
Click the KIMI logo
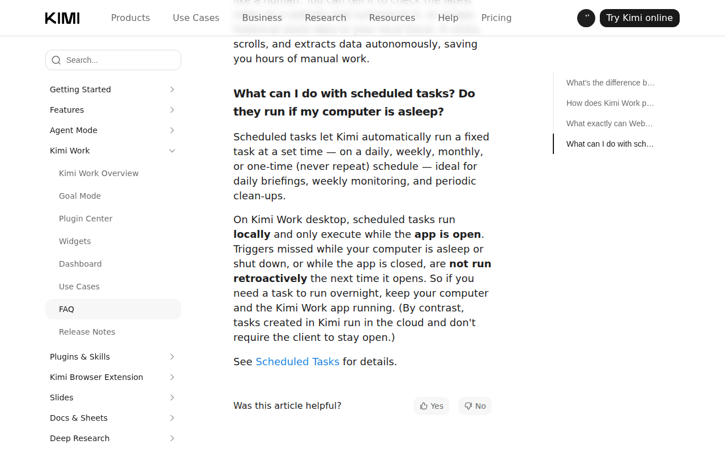click(x=62, y=18)
